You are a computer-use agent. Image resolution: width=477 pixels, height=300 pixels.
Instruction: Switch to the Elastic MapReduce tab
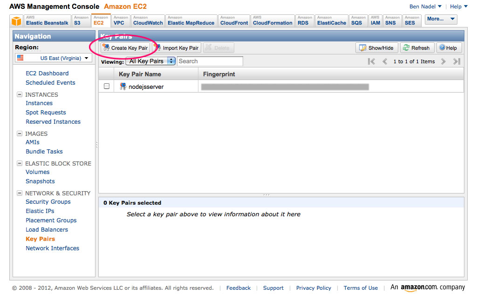(191, 21)
